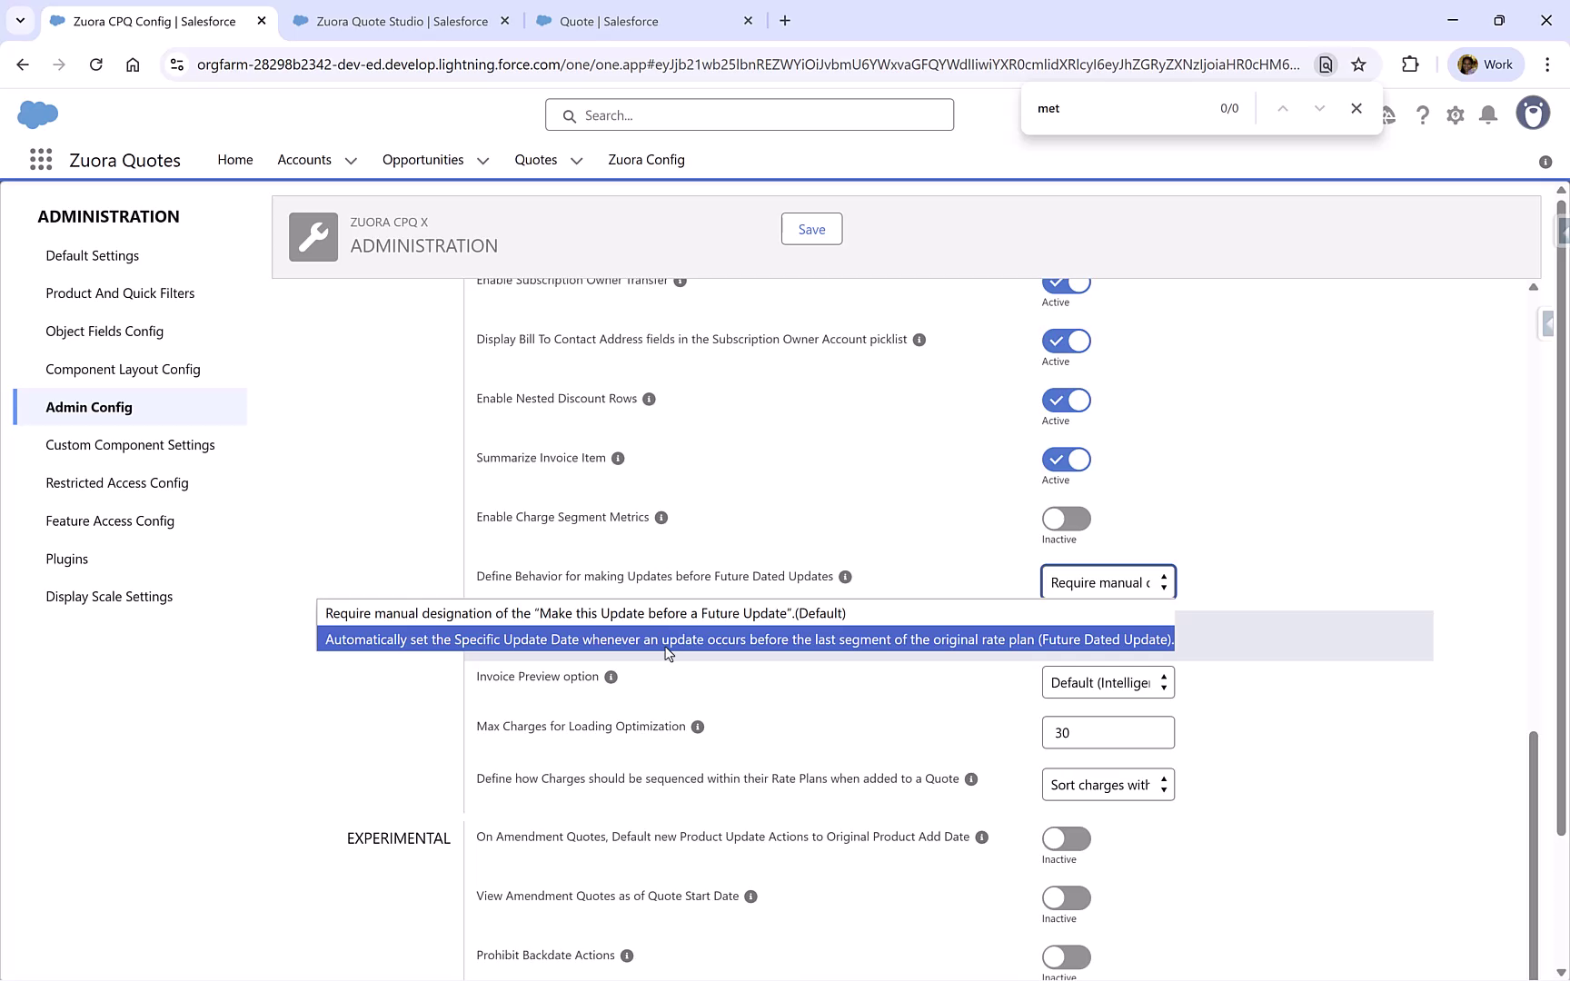Turn on Prohibit Backdate Actions toggle

click(x=1065, y=956)
